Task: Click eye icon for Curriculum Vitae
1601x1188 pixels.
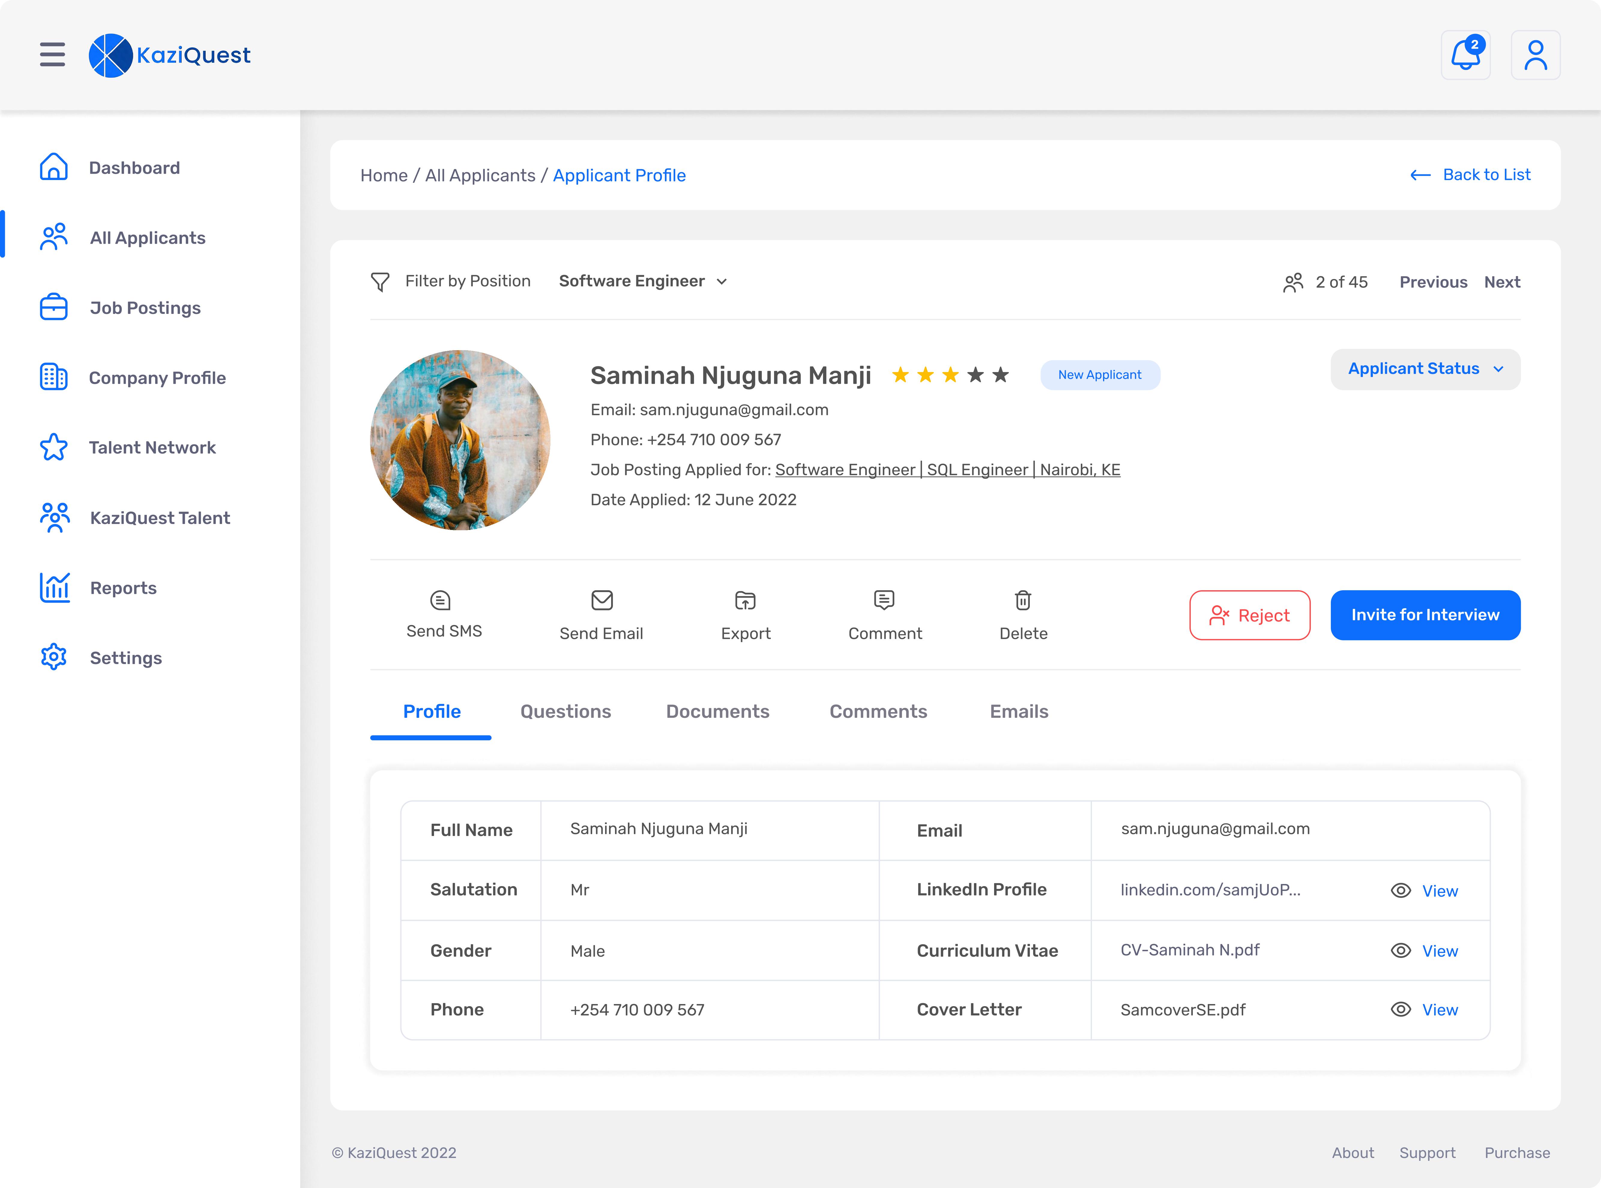Action: click(x=1400, y=950)
